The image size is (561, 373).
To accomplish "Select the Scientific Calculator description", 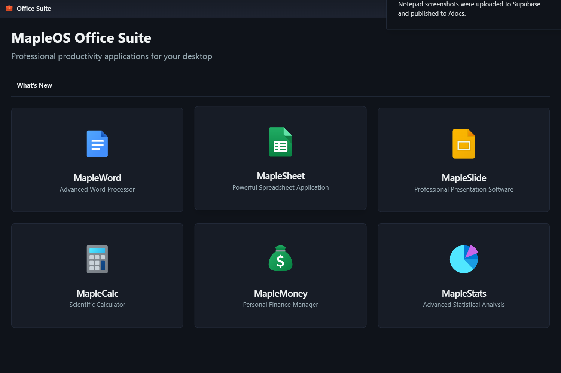I will [97, 305].
